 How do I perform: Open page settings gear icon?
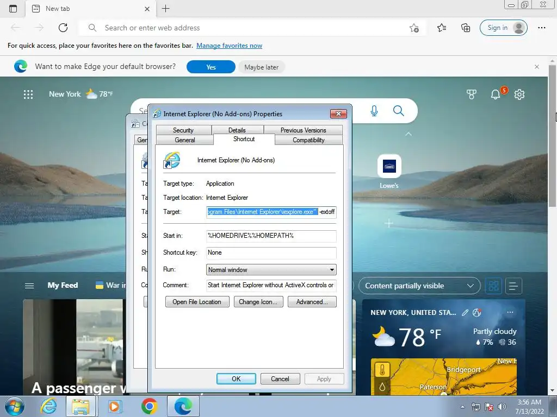pyautogui.click(x=519, y=94)
